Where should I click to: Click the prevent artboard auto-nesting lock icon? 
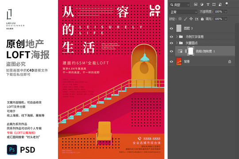pos(197,19)
